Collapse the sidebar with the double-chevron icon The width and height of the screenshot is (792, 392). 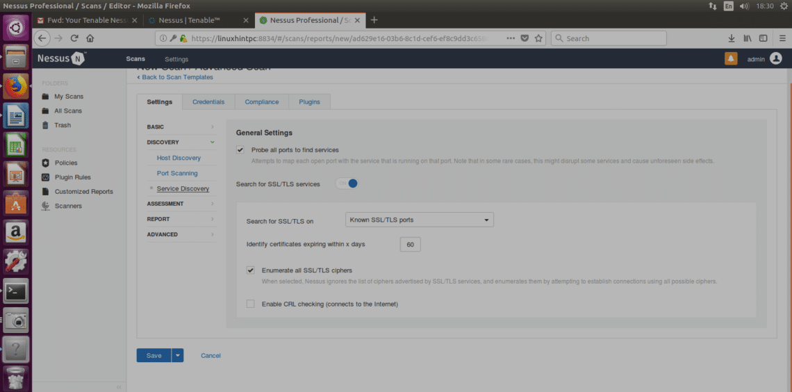point(119,387)
